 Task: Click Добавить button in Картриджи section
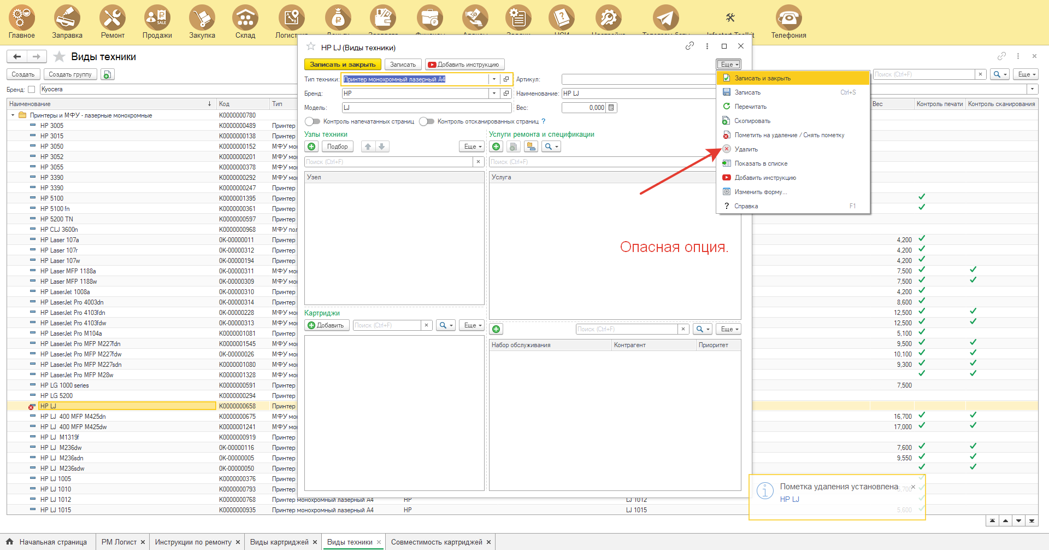click(326, 325)
